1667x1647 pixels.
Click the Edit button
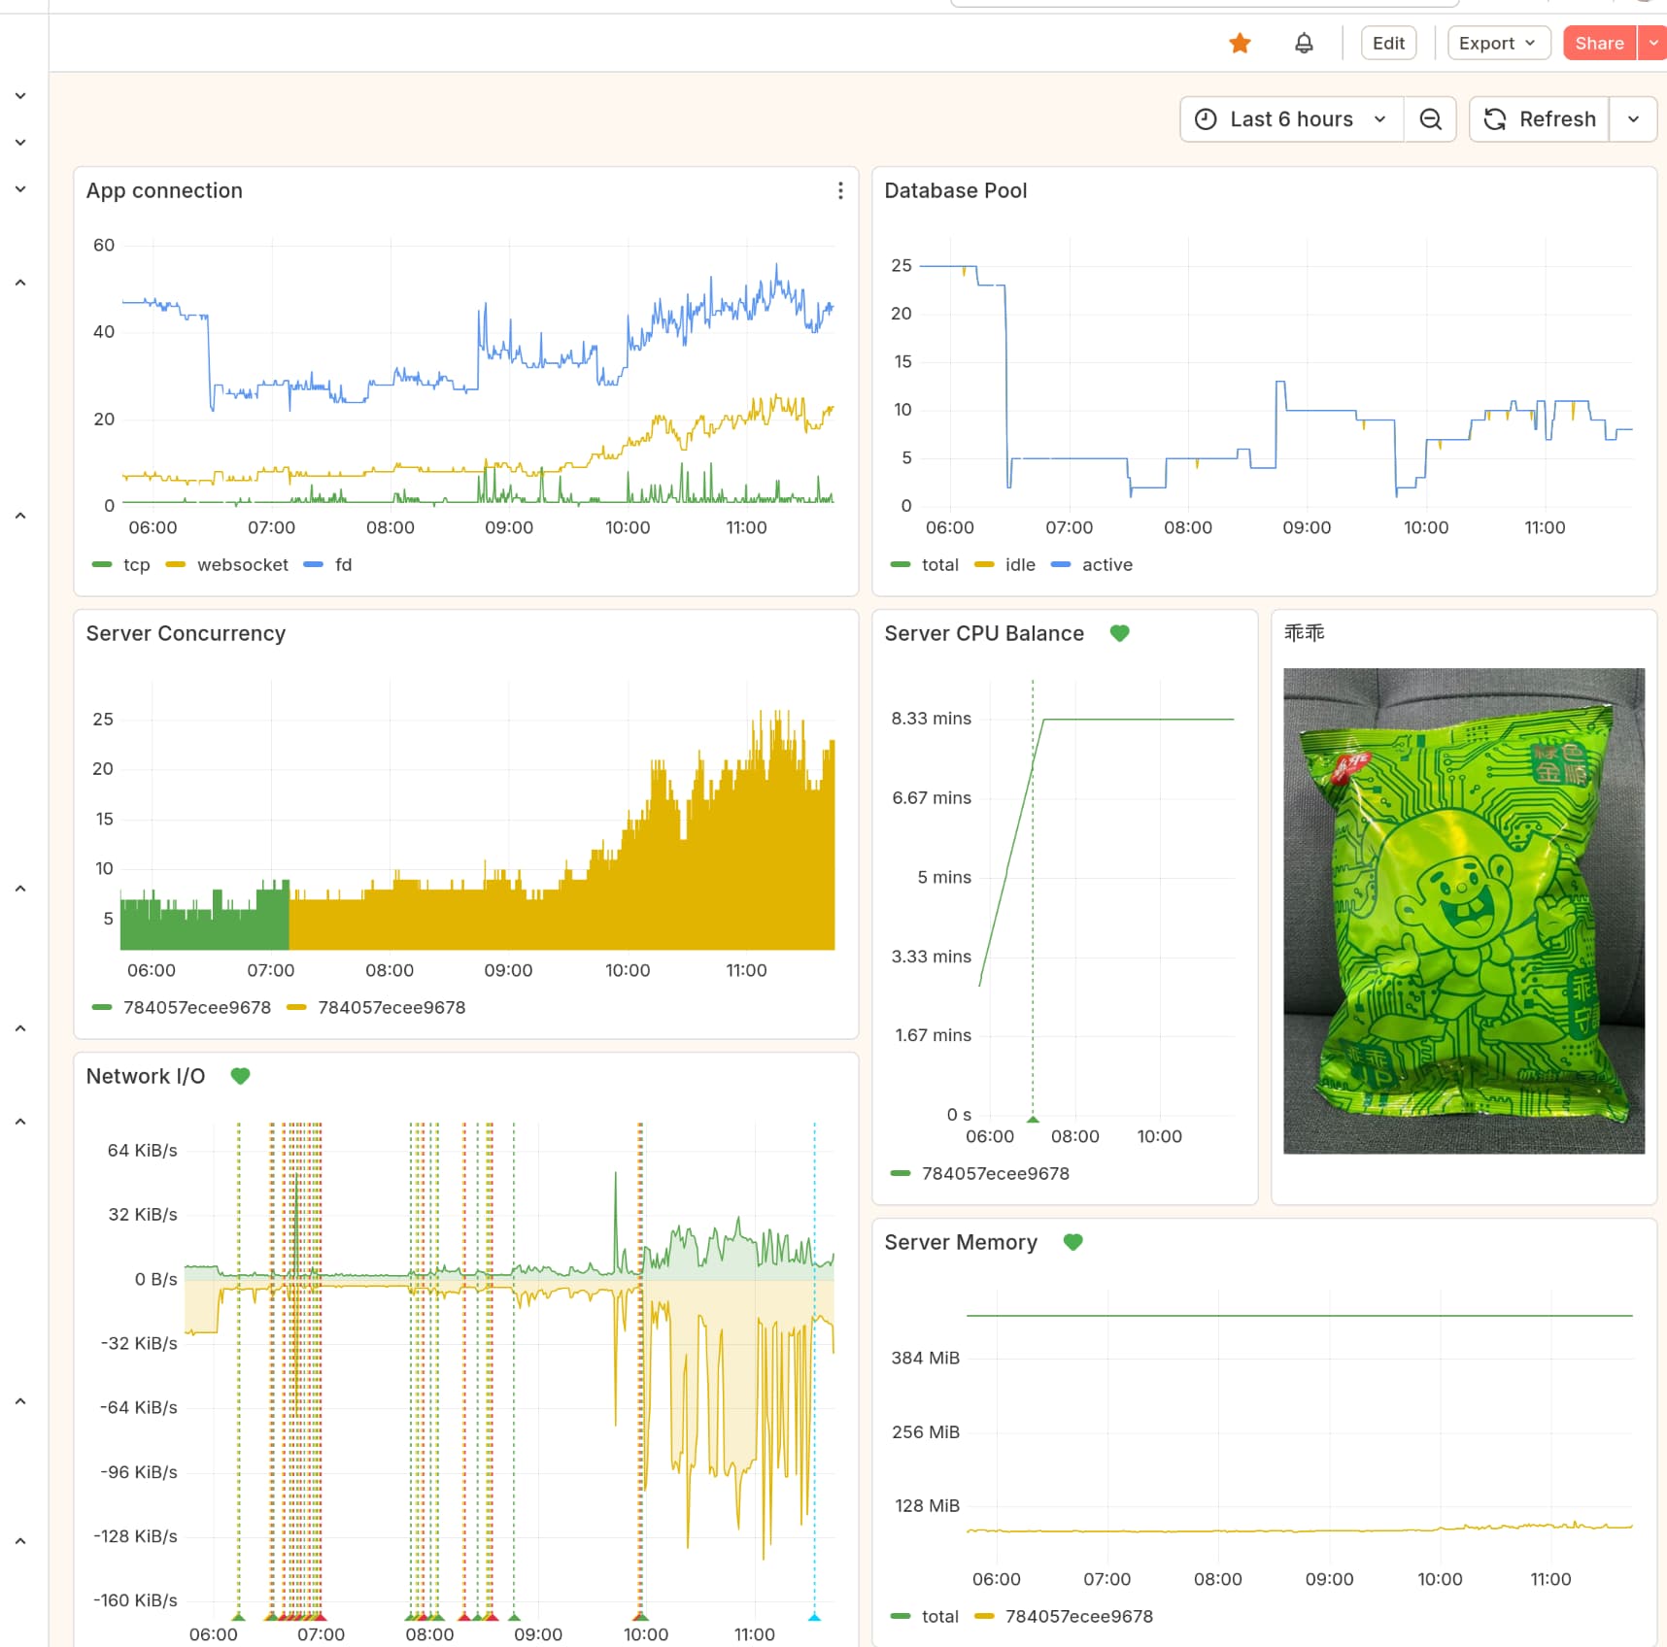coord(1388,43)
